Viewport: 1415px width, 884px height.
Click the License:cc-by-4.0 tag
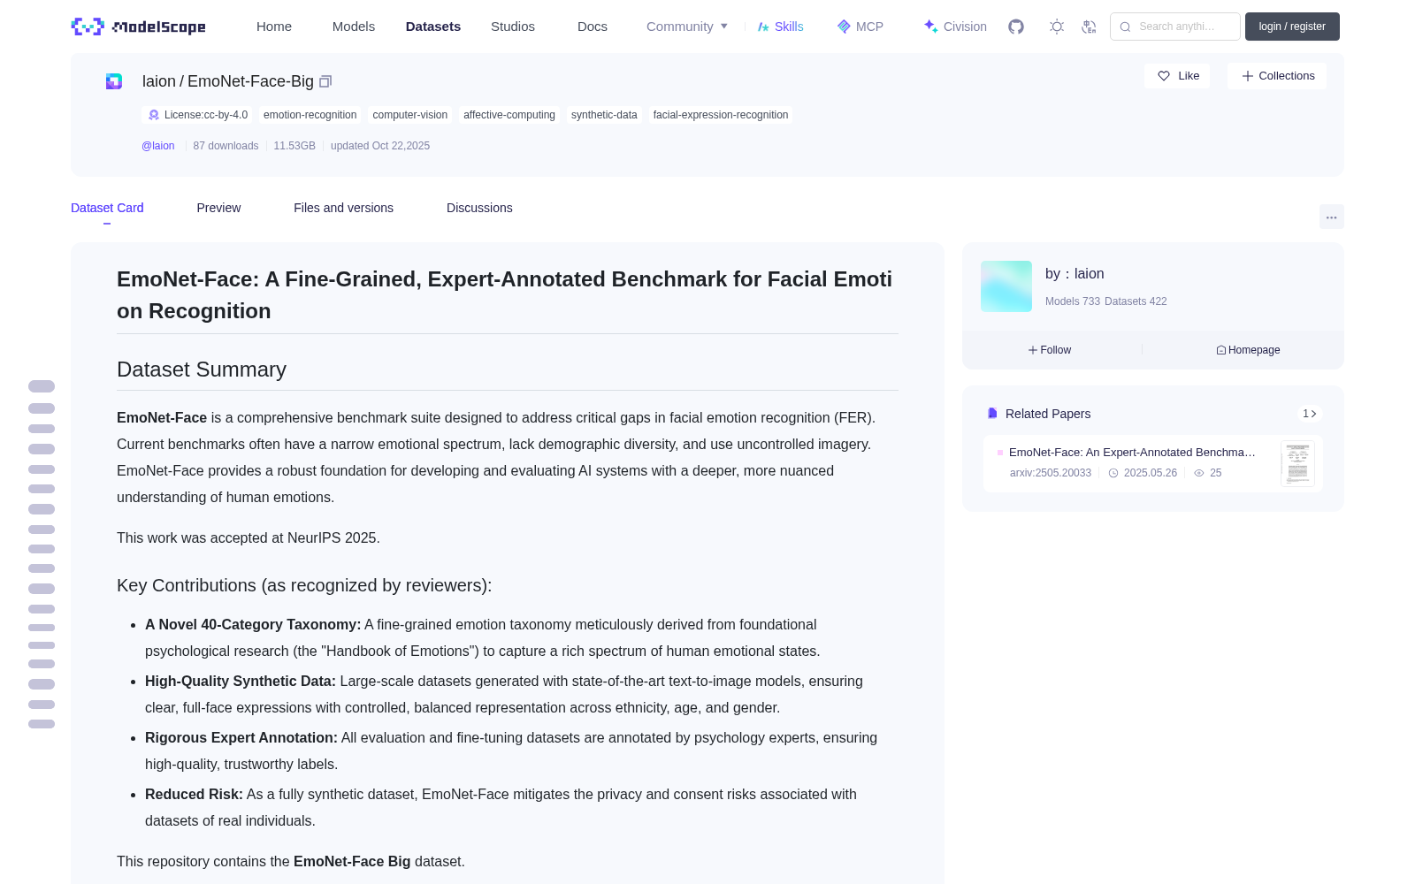[198, 115]
